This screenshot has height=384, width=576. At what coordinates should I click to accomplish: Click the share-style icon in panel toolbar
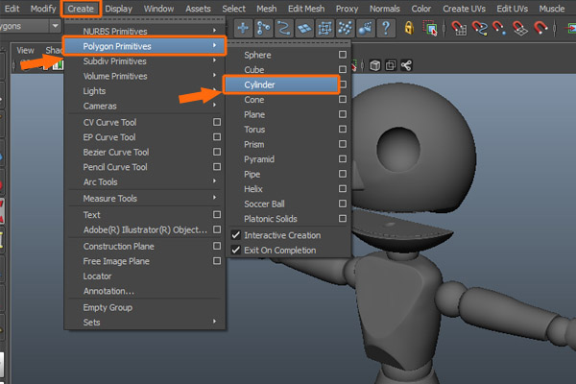tap(407, 66)
